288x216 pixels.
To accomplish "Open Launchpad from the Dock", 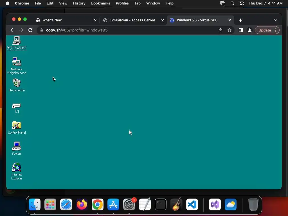I will 50,204.
